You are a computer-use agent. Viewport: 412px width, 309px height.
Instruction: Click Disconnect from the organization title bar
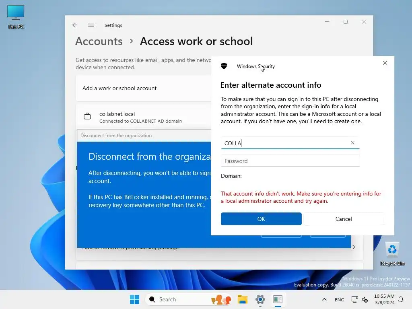pos(144,136)
